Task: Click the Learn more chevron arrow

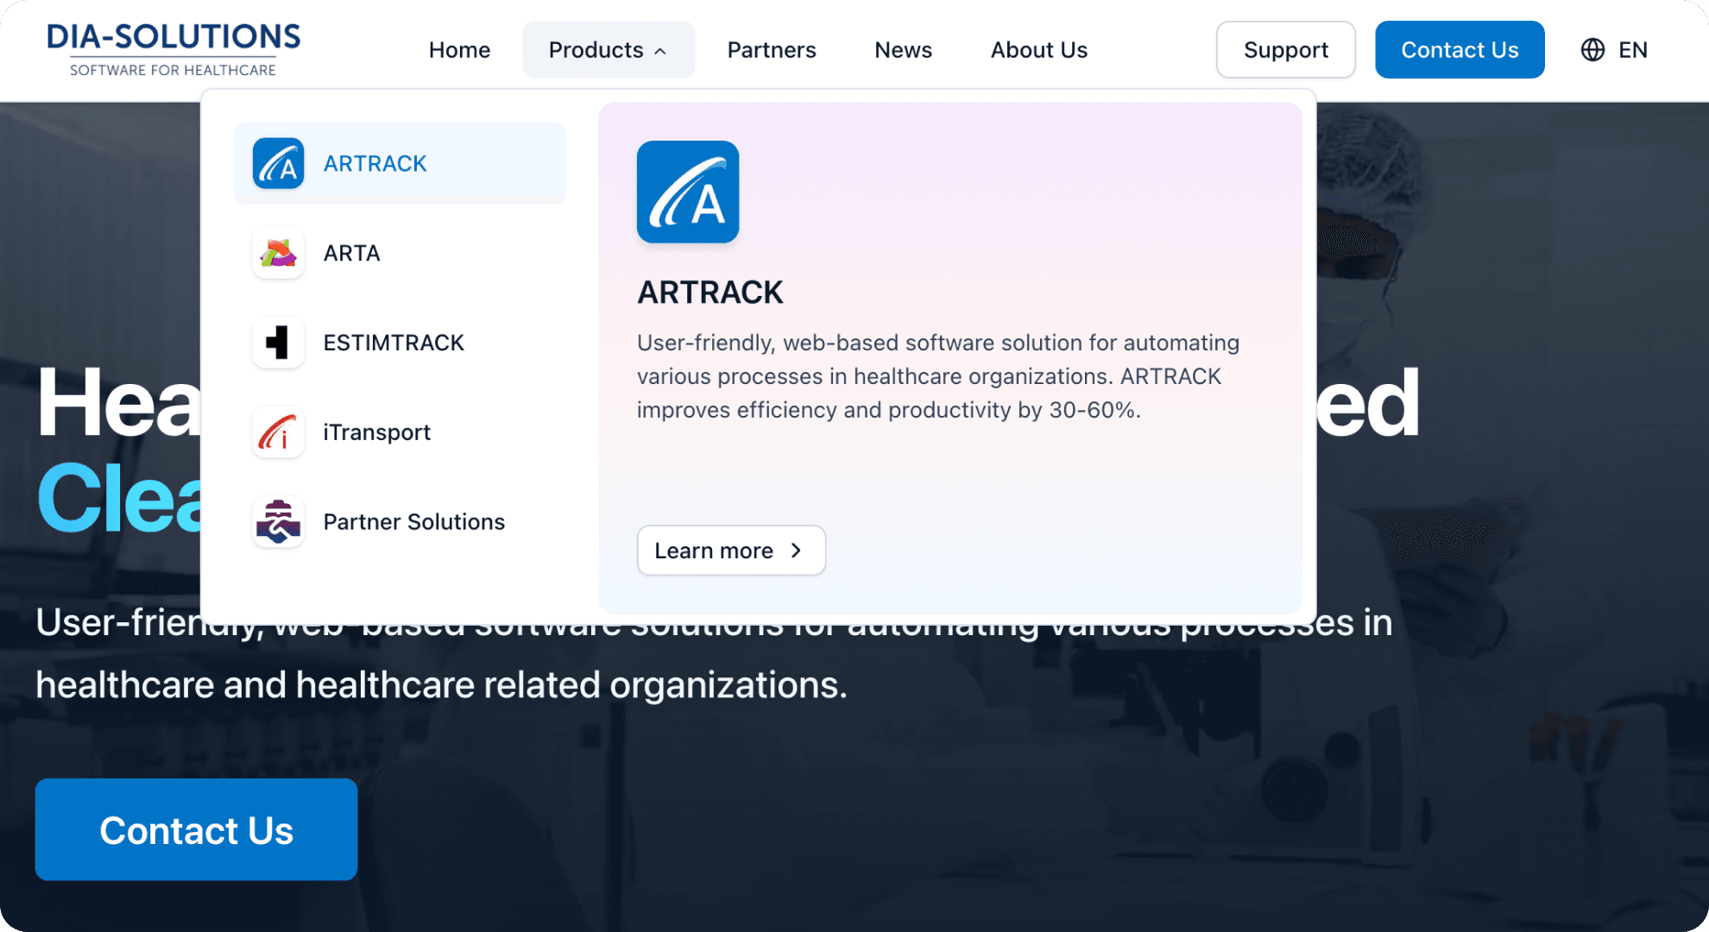Action: click(x=796, y=551)
